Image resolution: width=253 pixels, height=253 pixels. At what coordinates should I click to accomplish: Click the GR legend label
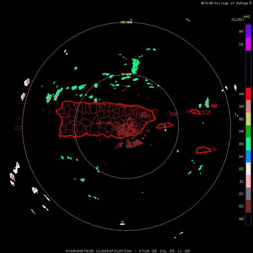[241, 107]
